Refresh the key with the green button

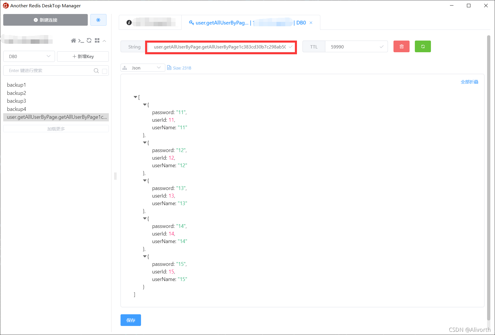423,46
